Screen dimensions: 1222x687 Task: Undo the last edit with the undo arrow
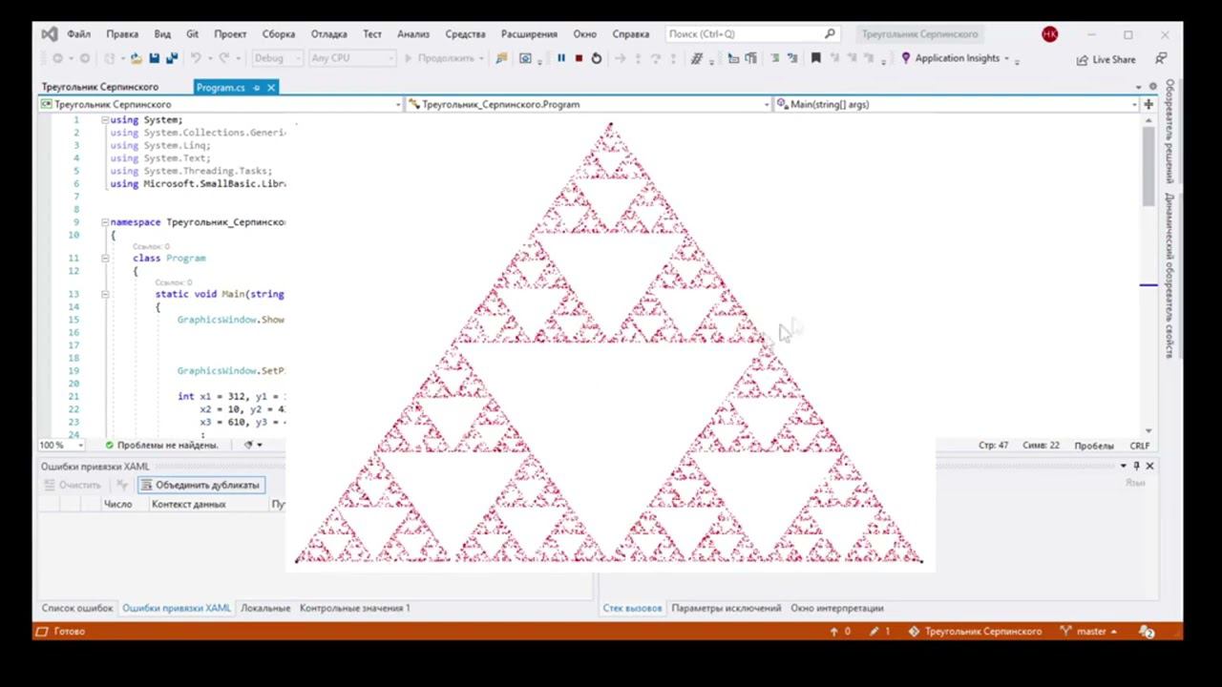pos(196,58)
